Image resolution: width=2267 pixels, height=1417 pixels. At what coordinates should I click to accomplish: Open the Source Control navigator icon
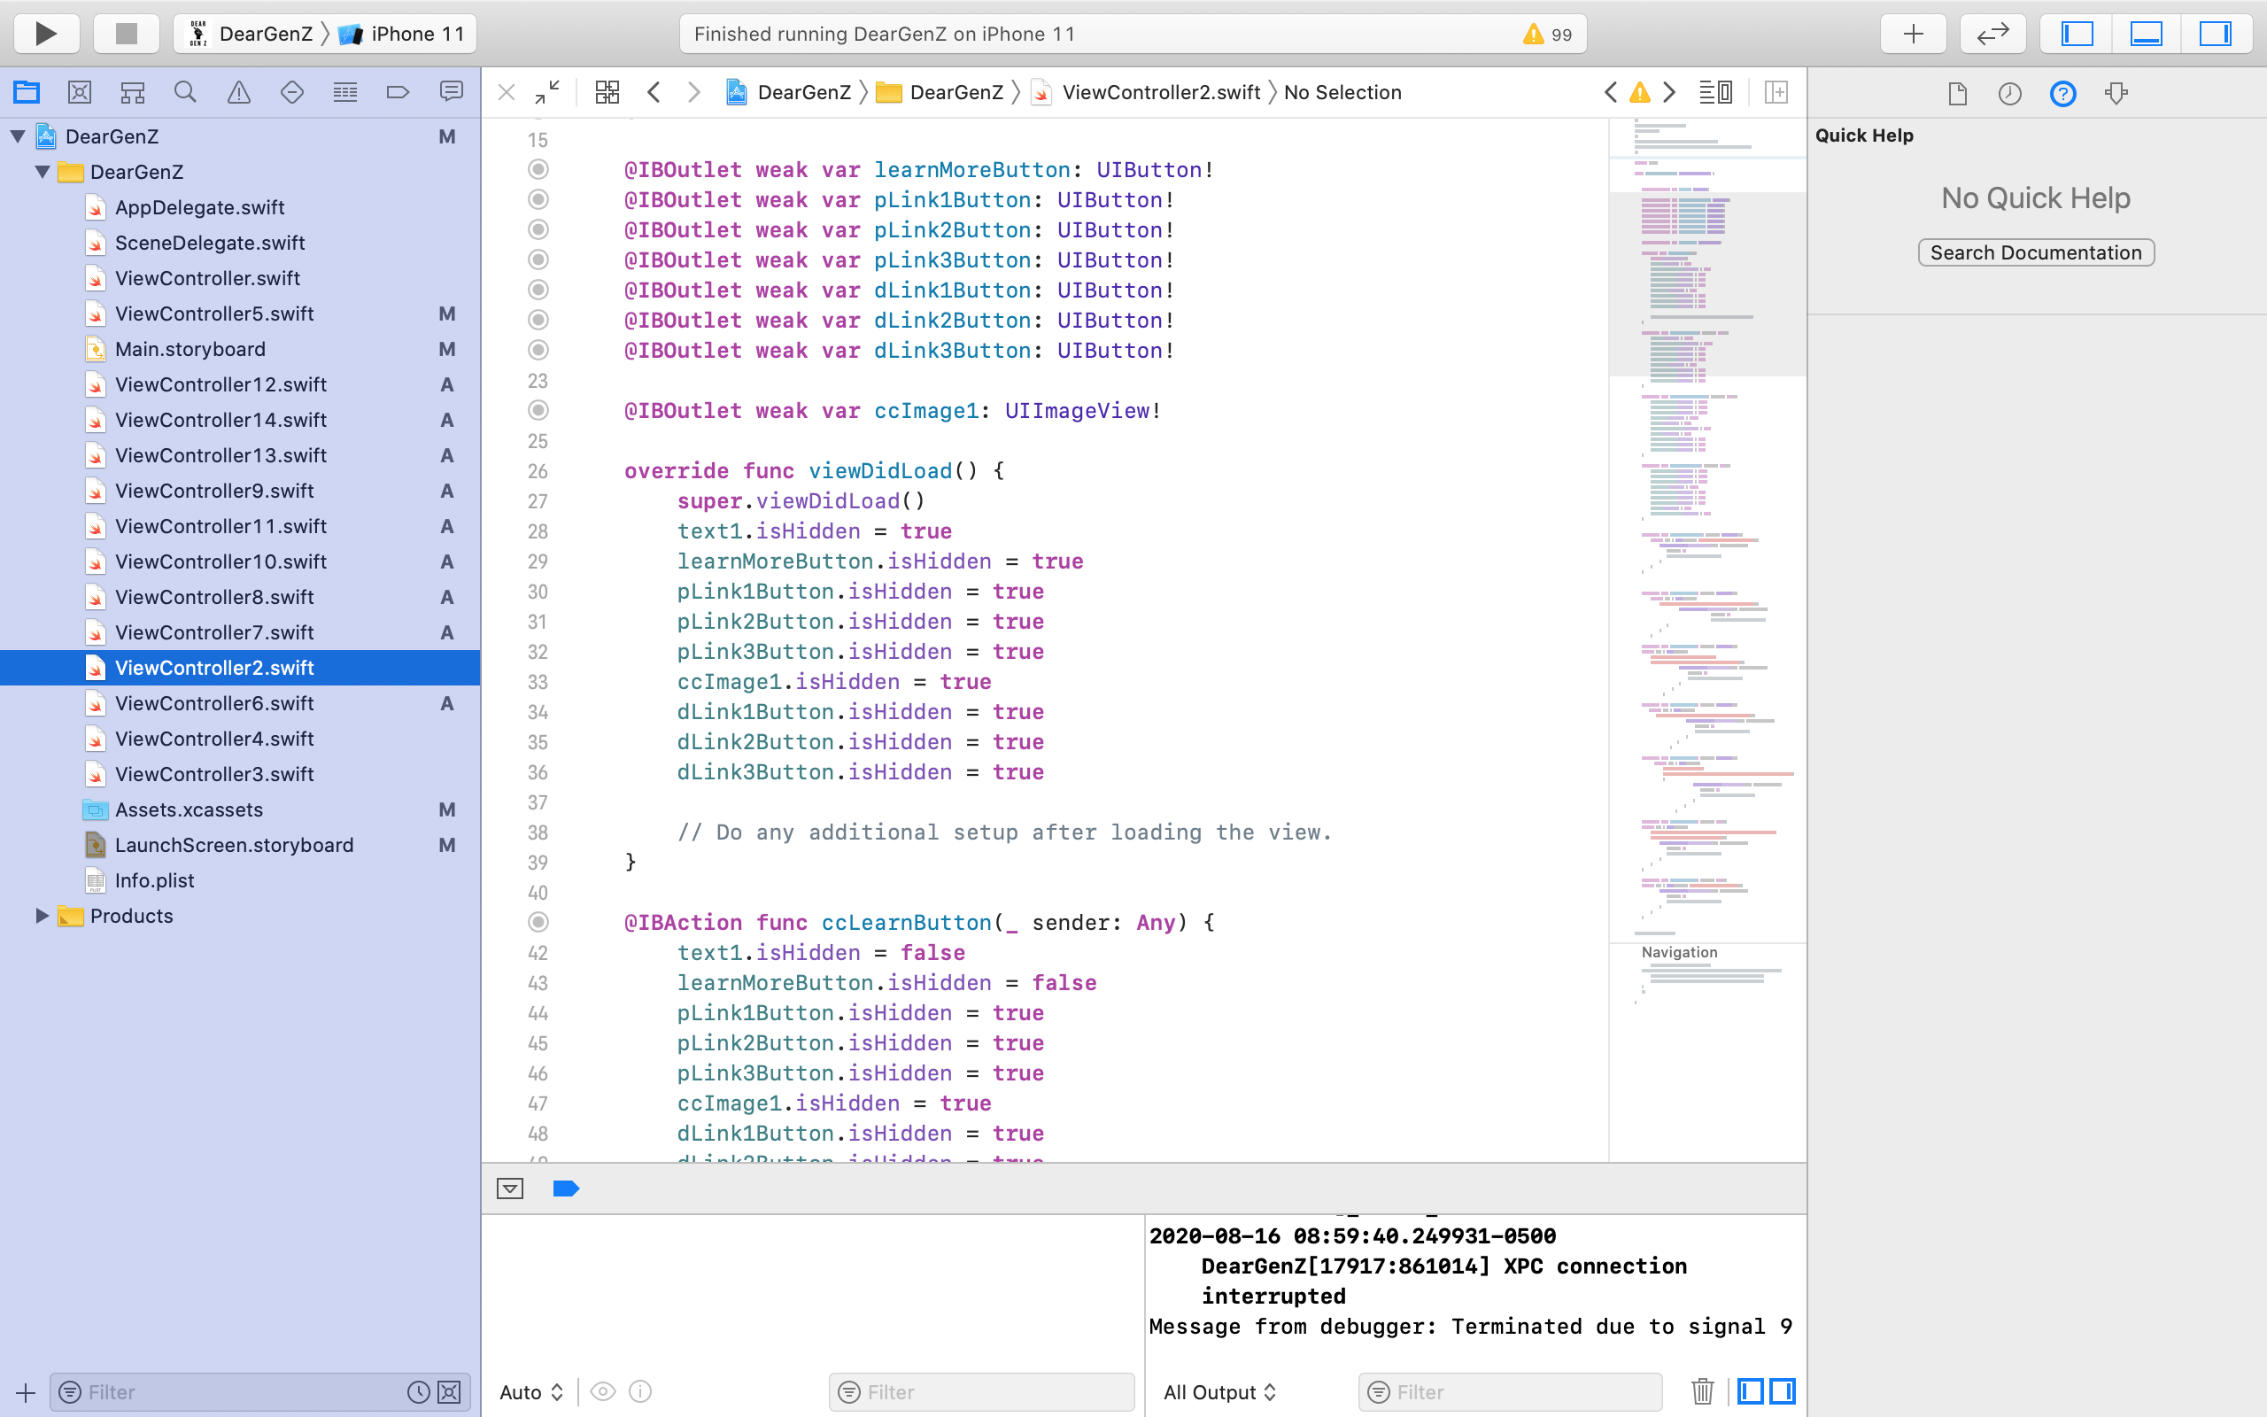coord(80,92)
